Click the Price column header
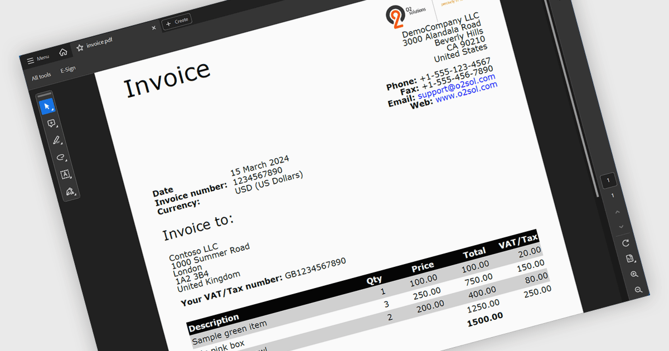Image resolution: width=669 pixels, height=351 pixels. point(423,267)
